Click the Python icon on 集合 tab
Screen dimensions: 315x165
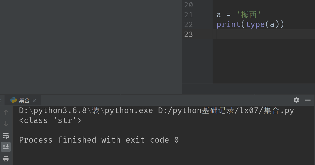14,100
